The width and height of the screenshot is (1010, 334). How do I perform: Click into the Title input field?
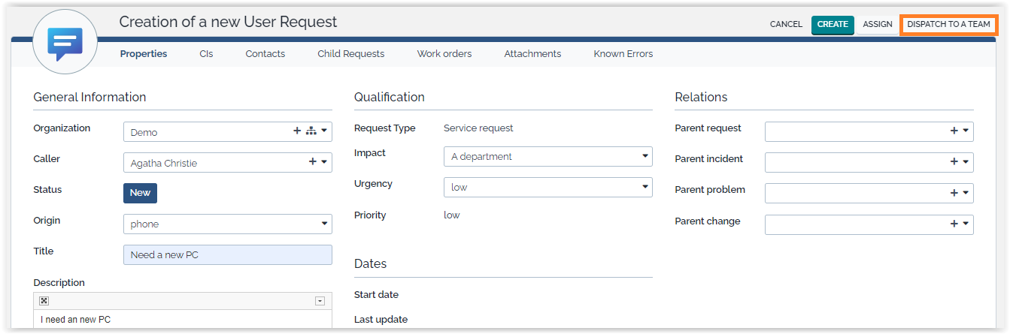pyautogui.click(x=227, y=254)
